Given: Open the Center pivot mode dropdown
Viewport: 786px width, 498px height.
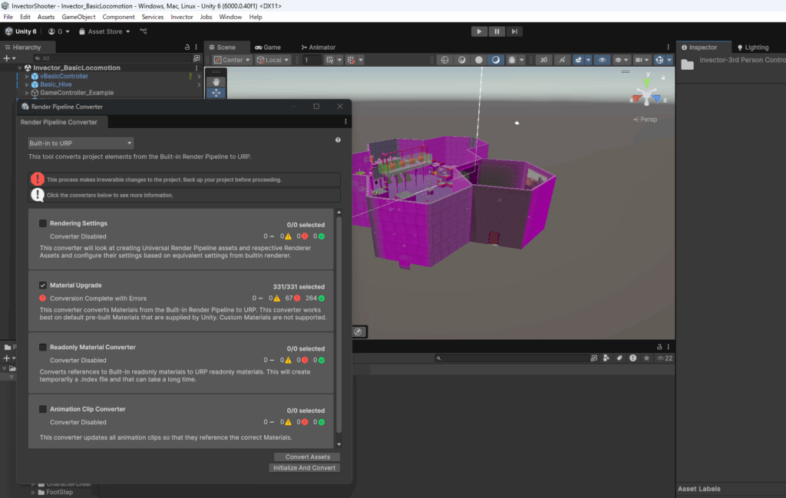Looking at the screenshot, I should [232, 60].
